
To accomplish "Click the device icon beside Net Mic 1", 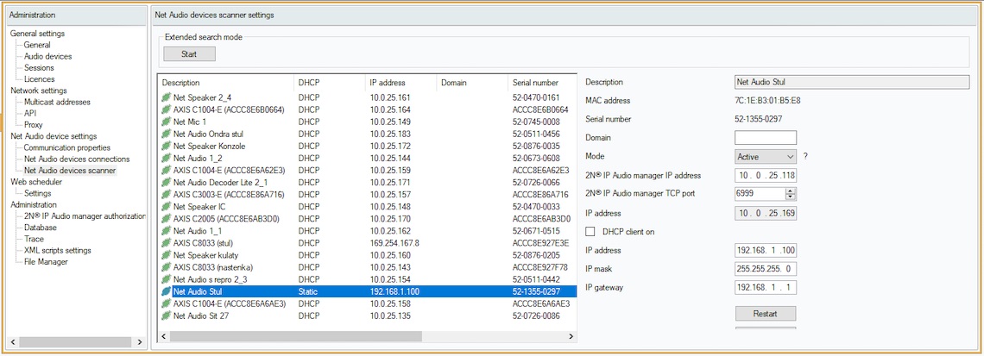I will point(167,122).
